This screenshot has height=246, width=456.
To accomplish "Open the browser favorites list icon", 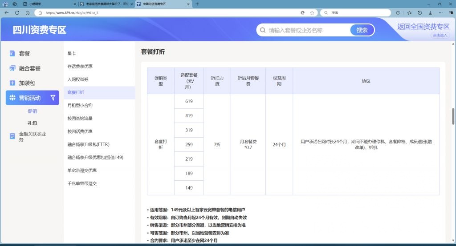I will point(409,13).
